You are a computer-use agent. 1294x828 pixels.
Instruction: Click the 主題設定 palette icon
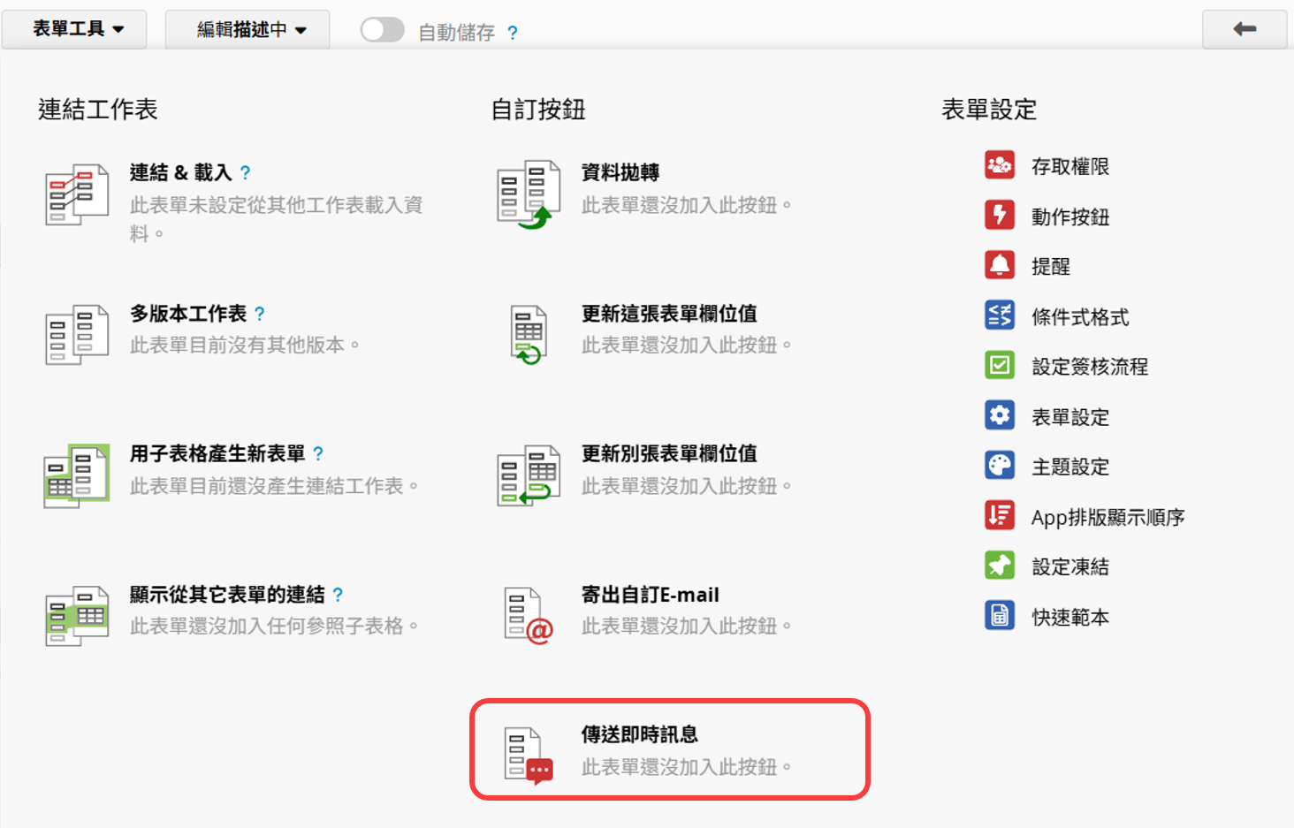[999, 466]
